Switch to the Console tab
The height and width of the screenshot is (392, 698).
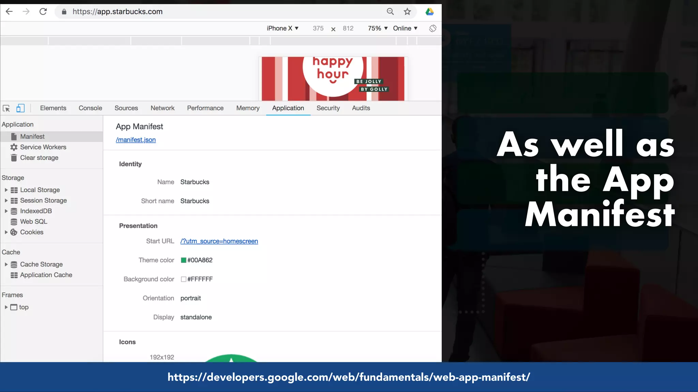tap(90, 108)
